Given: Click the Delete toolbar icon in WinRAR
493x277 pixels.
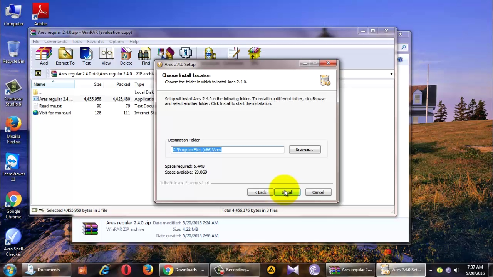Looking at the screenshot, I should pos(126,56).
